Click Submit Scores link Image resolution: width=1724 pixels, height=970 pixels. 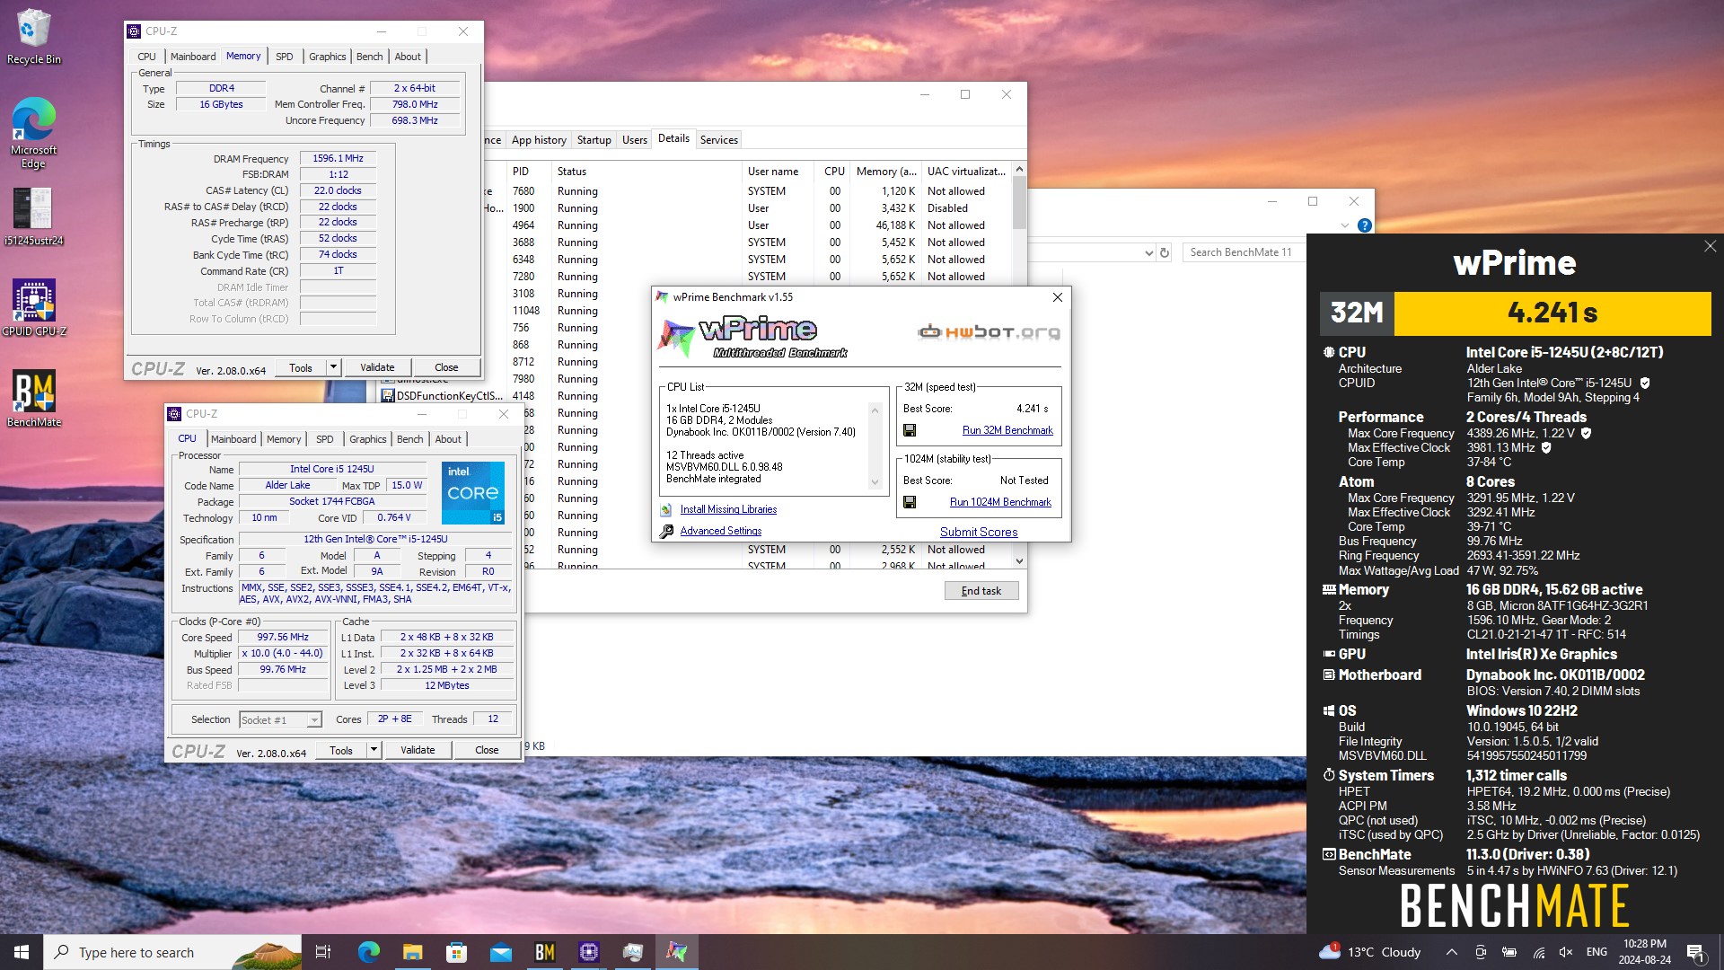(979, 532)
